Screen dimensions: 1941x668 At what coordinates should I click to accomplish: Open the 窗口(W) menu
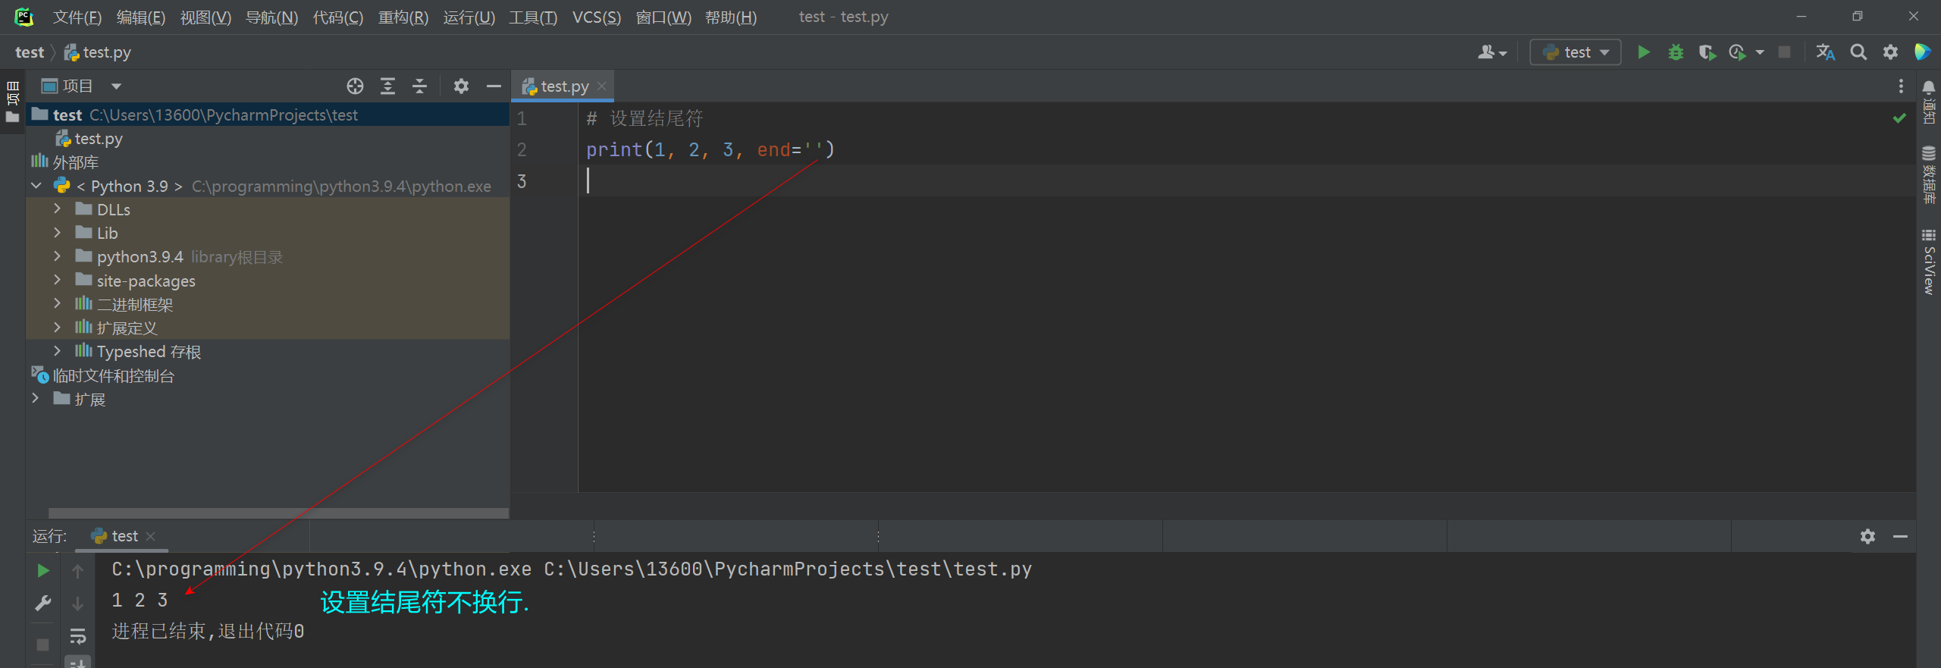663,17
